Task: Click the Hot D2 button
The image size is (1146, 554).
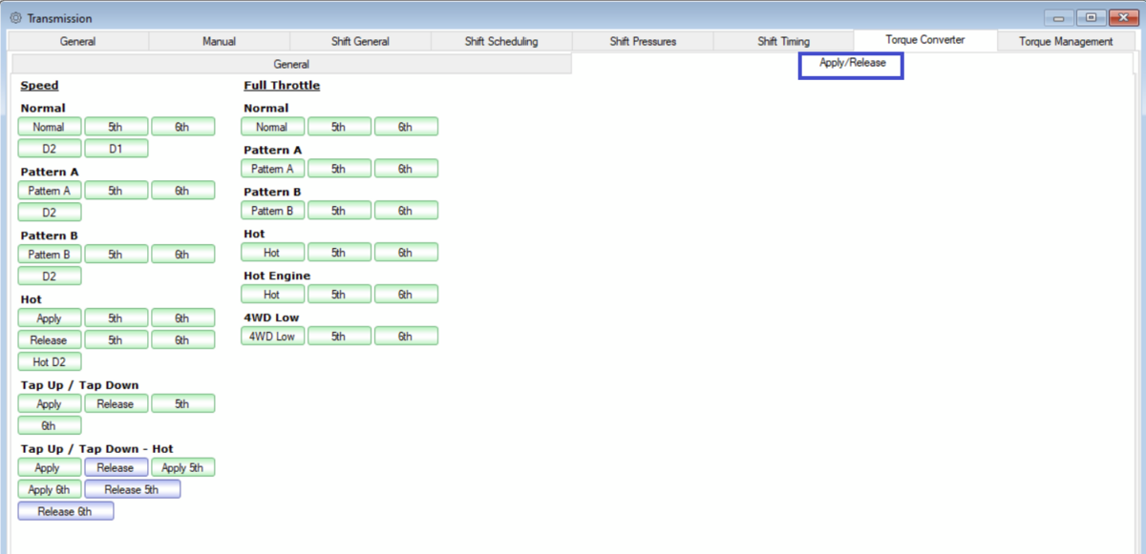Action: pos(50,361)
